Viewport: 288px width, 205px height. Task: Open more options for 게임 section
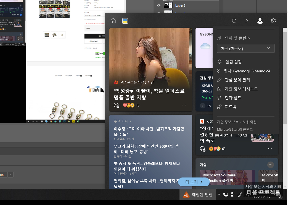[270, 165]
